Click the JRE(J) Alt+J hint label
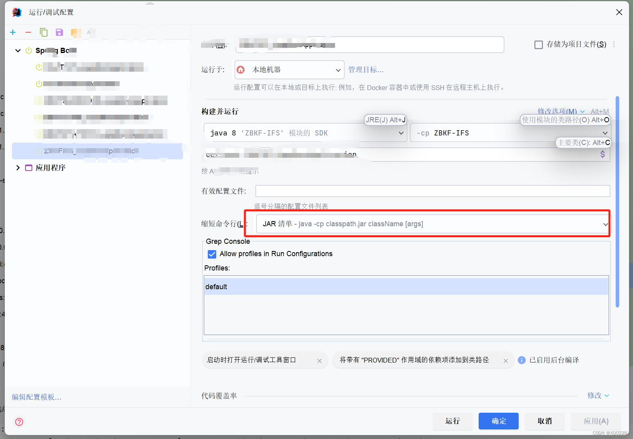Screen dimensions: 633x439 click(x=385, y=120)
